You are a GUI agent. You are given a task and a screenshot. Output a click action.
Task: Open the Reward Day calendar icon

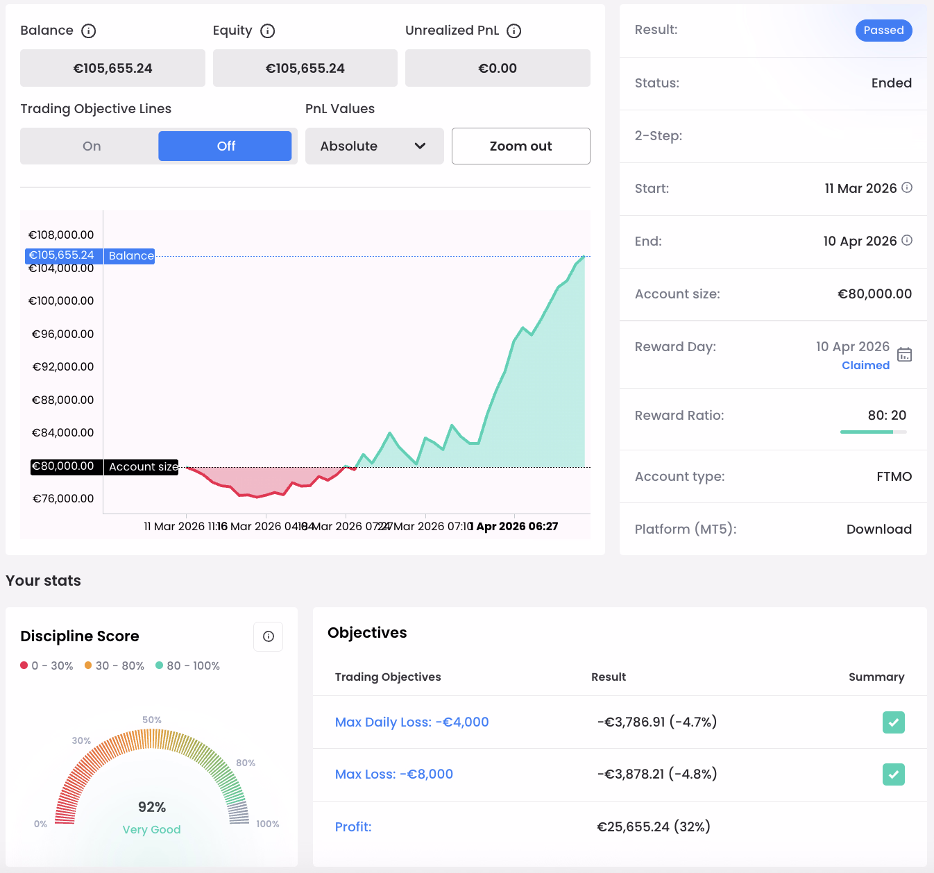(905, 355)
